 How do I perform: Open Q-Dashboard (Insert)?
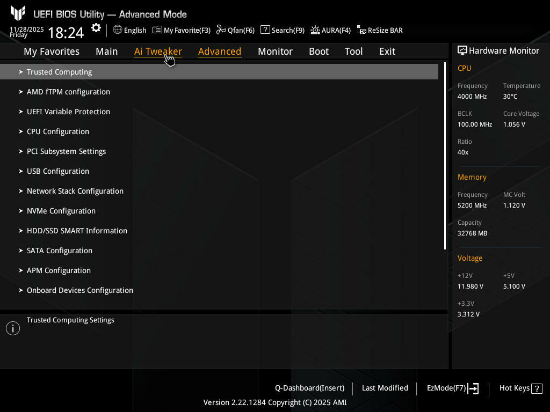[x=309, y=388]
